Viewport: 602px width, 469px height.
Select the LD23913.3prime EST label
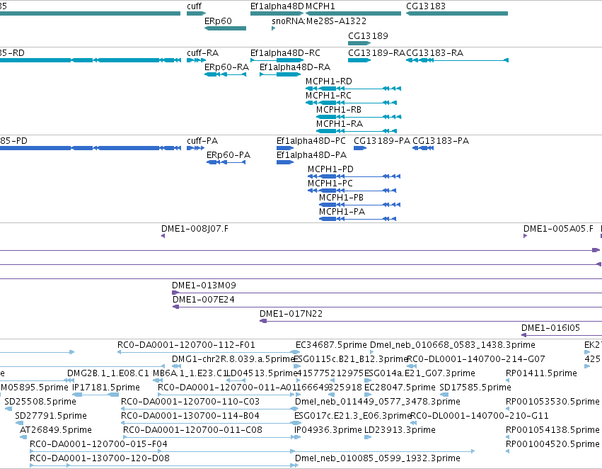coord(400,430)
